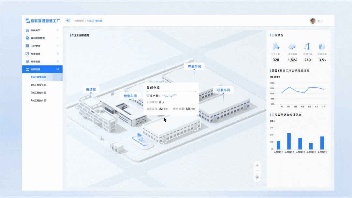Zoom out with the map minus button
352x198 pixels.
click(257, 171)
